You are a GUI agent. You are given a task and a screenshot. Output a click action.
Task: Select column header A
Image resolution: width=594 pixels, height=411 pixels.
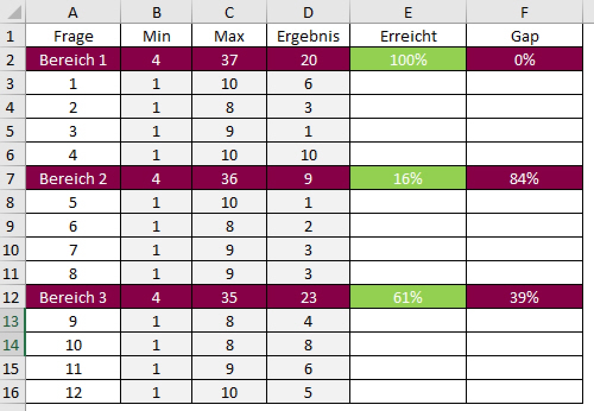pos(72,12)
